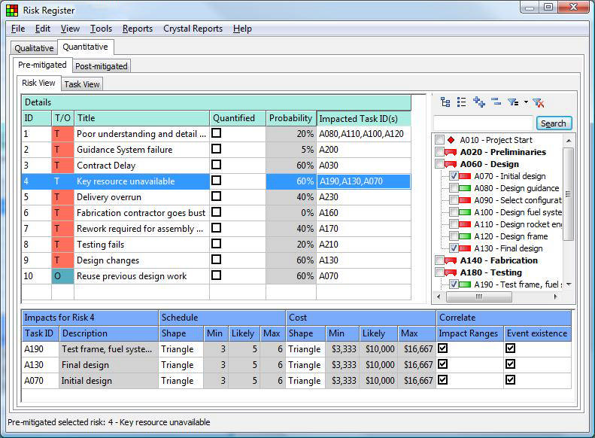Tick Quantified checkbox for Contract Delay risk
The height and width of the screenshot is (438, 595).
tap(217, 165)
